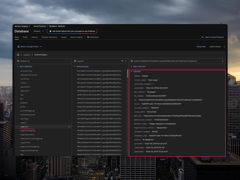Viewport: 240px width, 180px height.
Task: Click the Extensions puzzle icon
Action: pos(88,37)
